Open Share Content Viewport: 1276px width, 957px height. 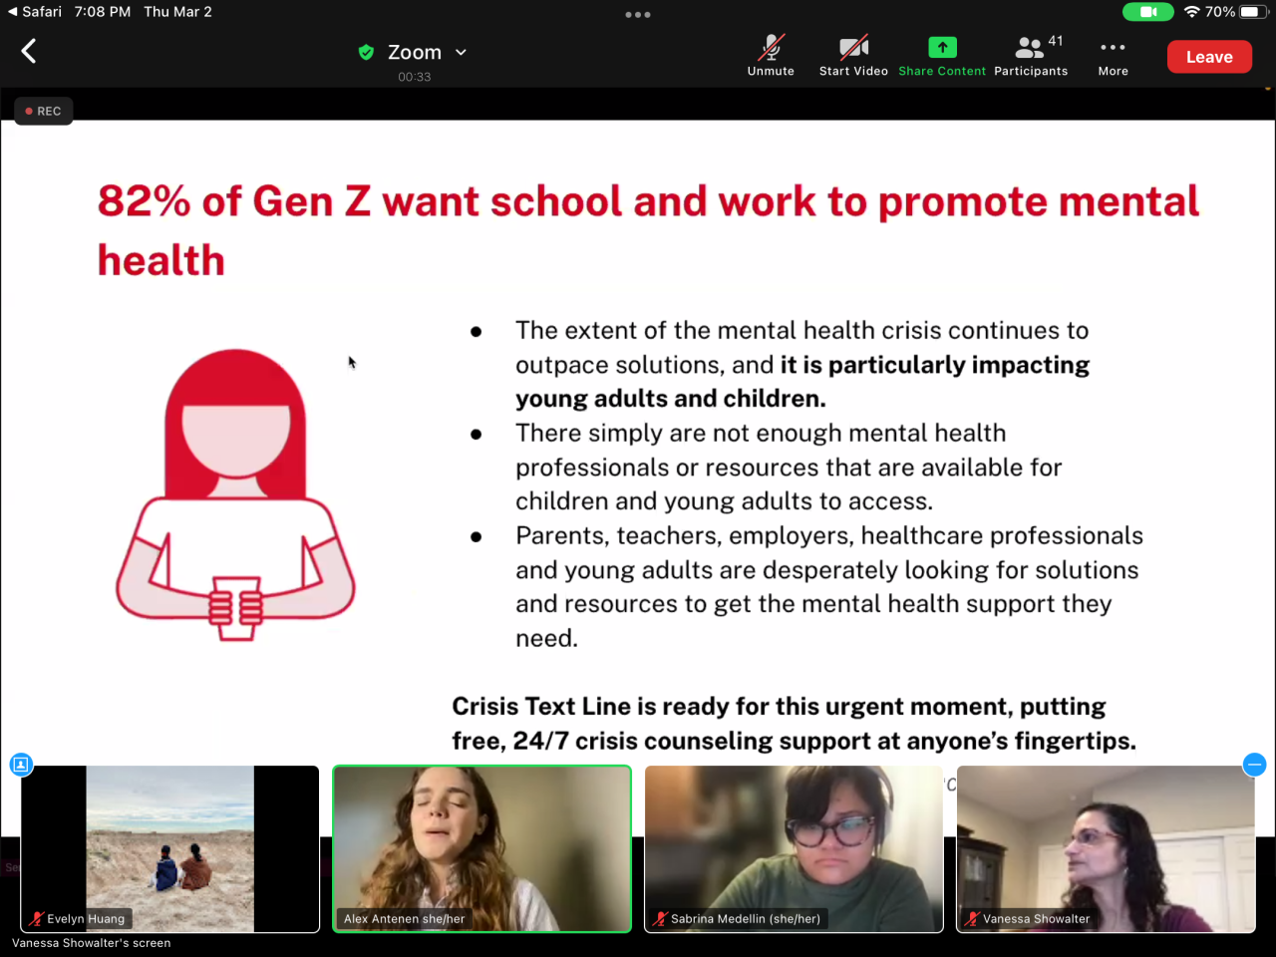tap(942, 56)
